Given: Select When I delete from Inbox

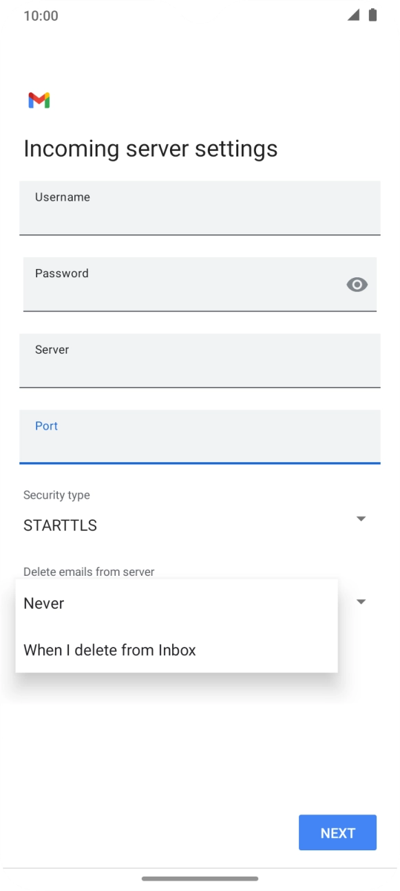Looking at the screenshot, I should [x=110, y=650].
